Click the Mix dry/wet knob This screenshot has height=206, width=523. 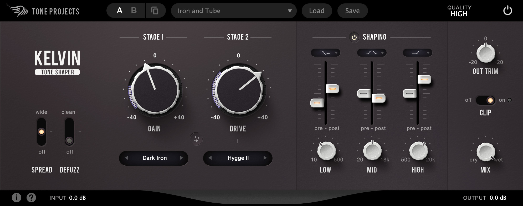[486, 152]
